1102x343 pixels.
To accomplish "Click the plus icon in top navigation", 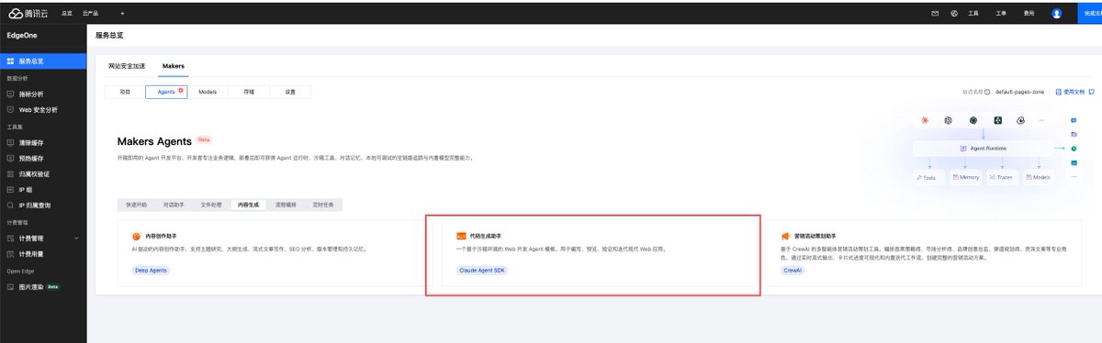I will coord(122,14).
